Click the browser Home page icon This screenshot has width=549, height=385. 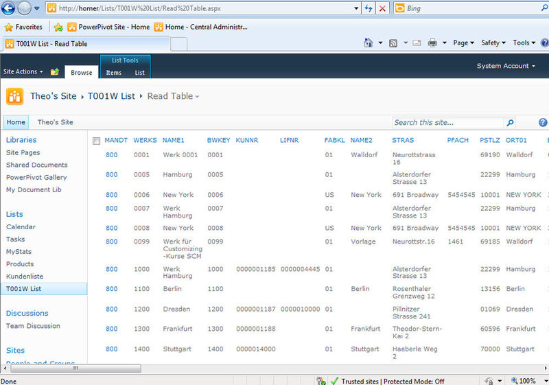click(369, 43)
